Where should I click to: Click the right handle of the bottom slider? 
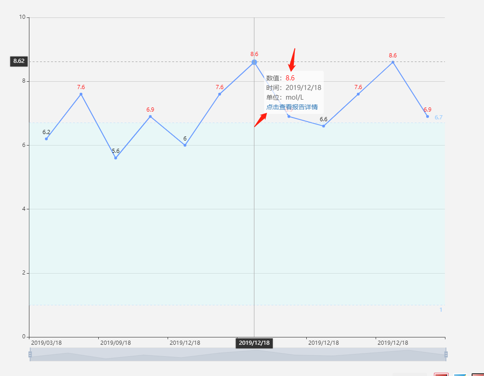[446, 355]
